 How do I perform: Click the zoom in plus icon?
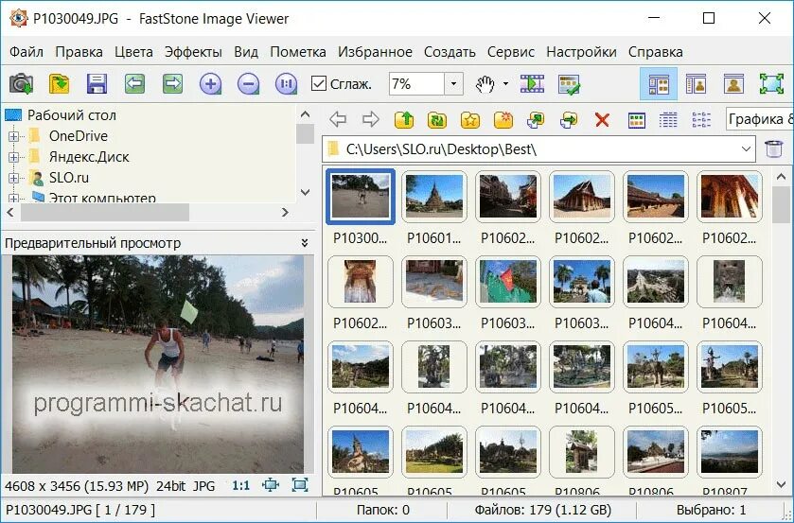[x=211, y=83]
